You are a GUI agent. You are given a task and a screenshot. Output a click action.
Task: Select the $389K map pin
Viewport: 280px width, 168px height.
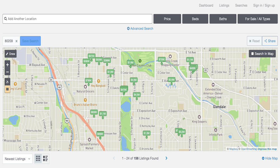point(107,61)
